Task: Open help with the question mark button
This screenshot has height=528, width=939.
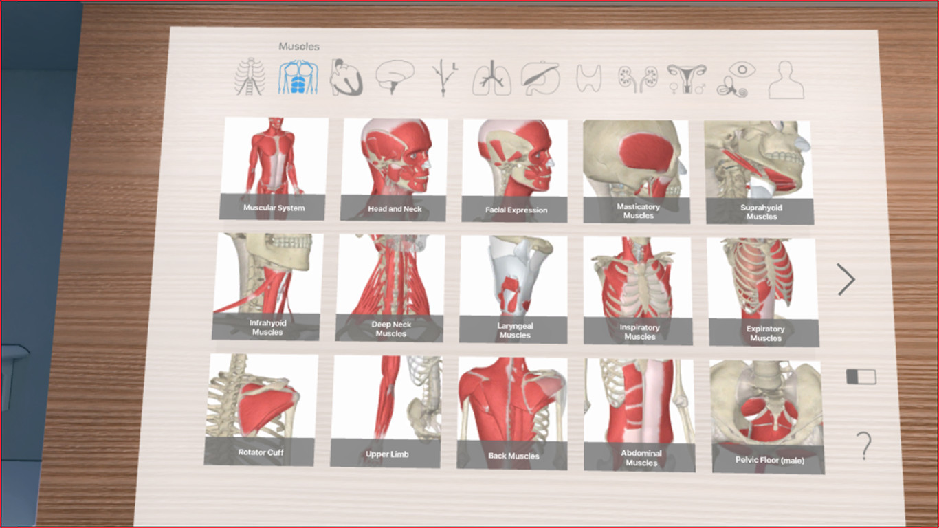Action: (x=864, y=446)
